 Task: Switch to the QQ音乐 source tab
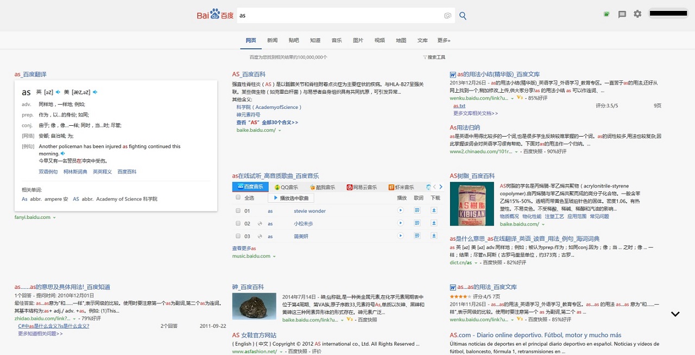[286, 187]
